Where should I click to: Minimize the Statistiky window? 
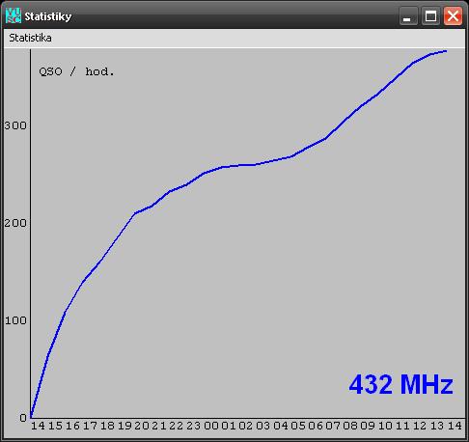[x=408, y=15]
